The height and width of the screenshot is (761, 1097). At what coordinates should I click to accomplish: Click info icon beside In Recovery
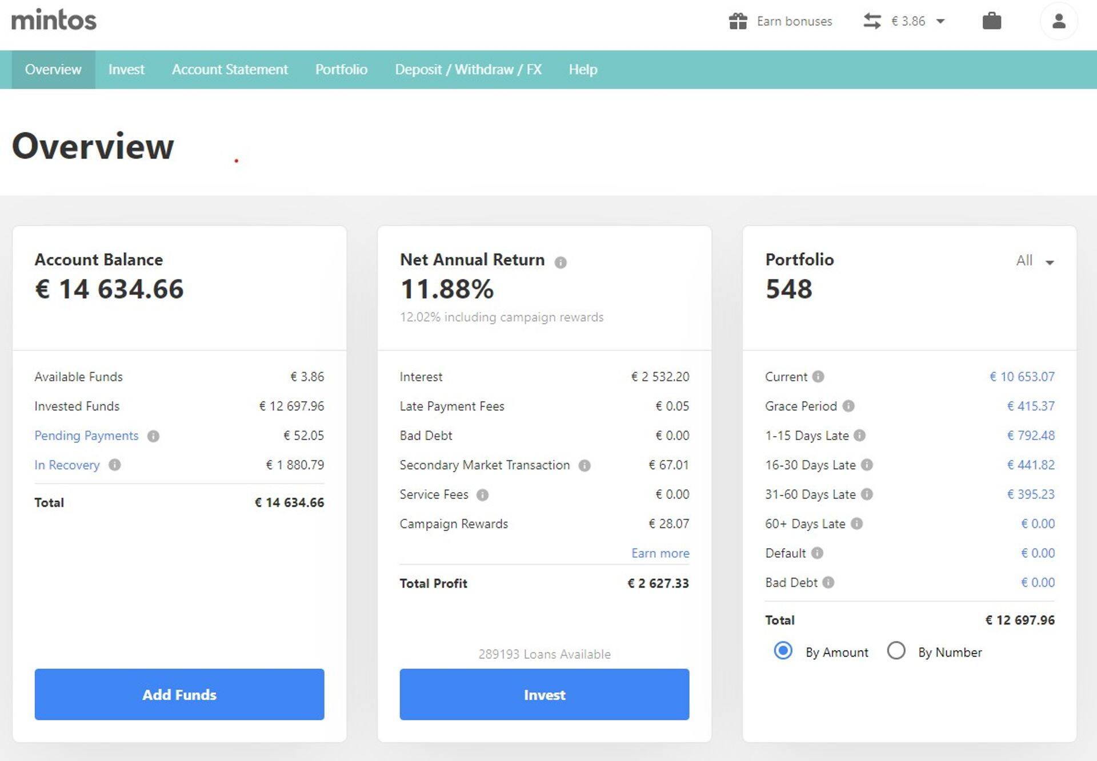point(115,465)
